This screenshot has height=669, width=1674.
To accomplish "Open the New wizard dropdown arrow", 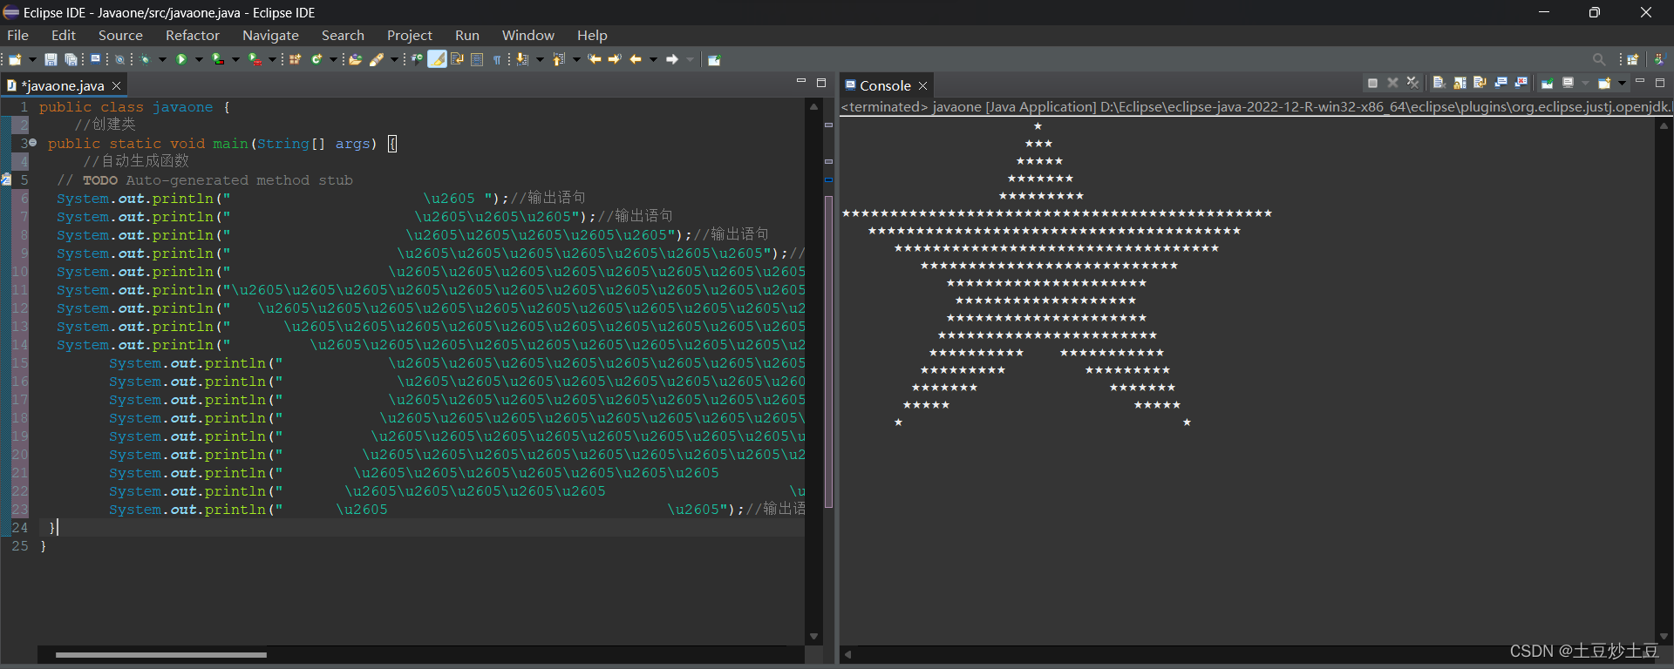I will click(x=32, y=59).
